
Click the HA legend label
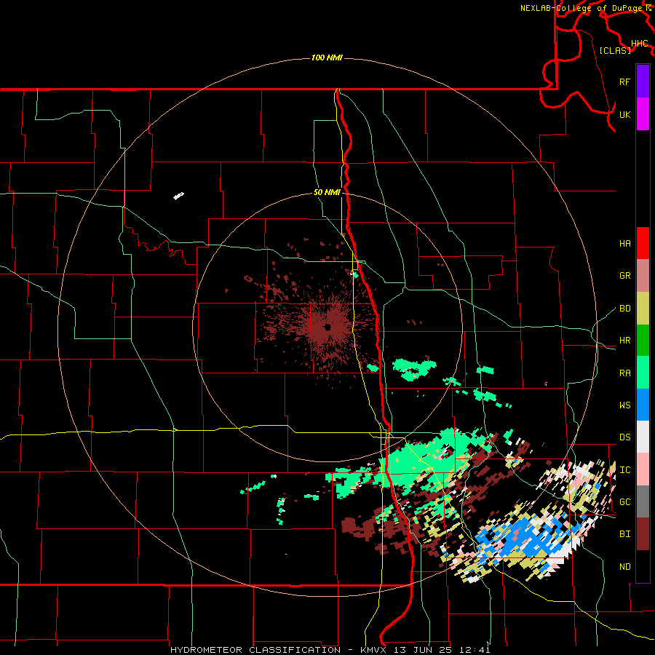(624, 244)
